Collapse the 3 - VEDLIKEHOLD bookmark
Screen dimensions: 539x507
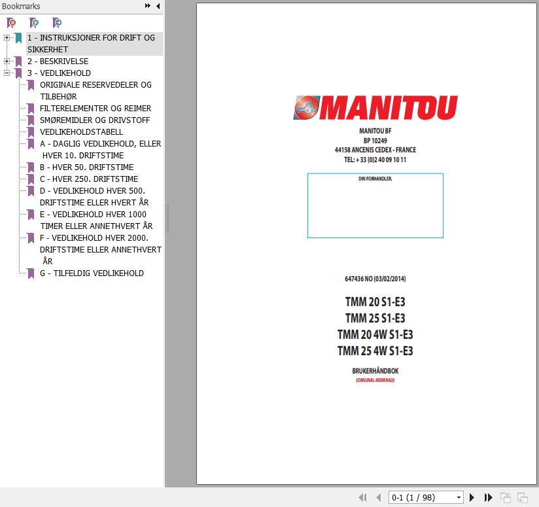pyautogui.click(x=7, y=73)
